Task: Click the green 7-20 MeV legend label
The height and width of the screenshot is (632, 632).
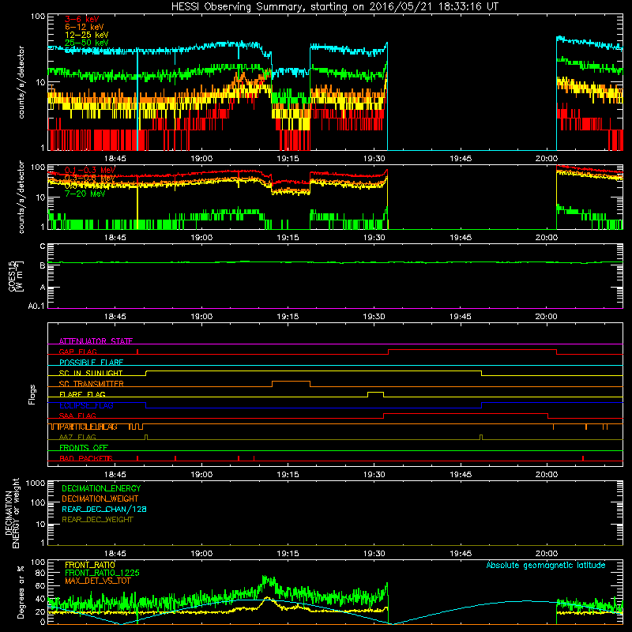Action: pyautogui.click(x=85, y=194)
